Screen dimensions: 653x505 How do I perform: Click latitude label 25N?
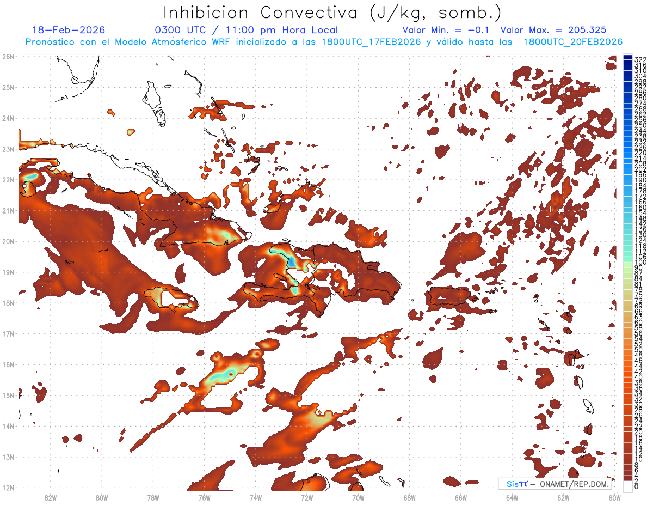[x=8, y=87]
